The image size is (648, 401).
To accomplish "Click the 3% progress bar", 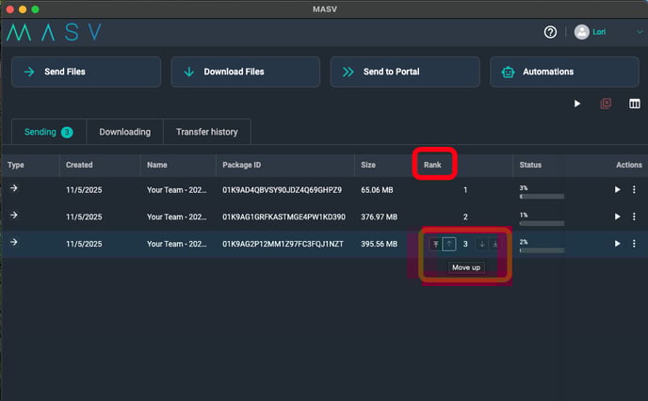I will 542,197.
